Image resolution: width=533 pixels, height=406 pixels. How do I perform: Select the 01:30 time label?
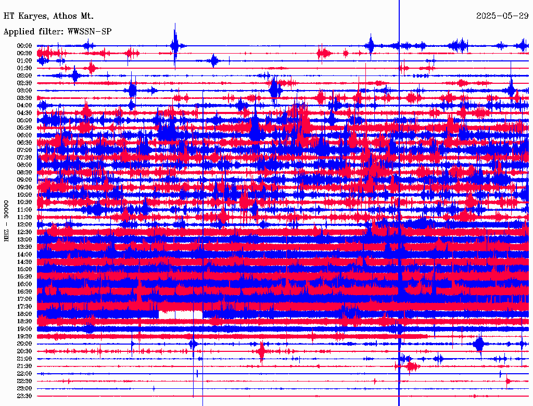tap(24, 68)
